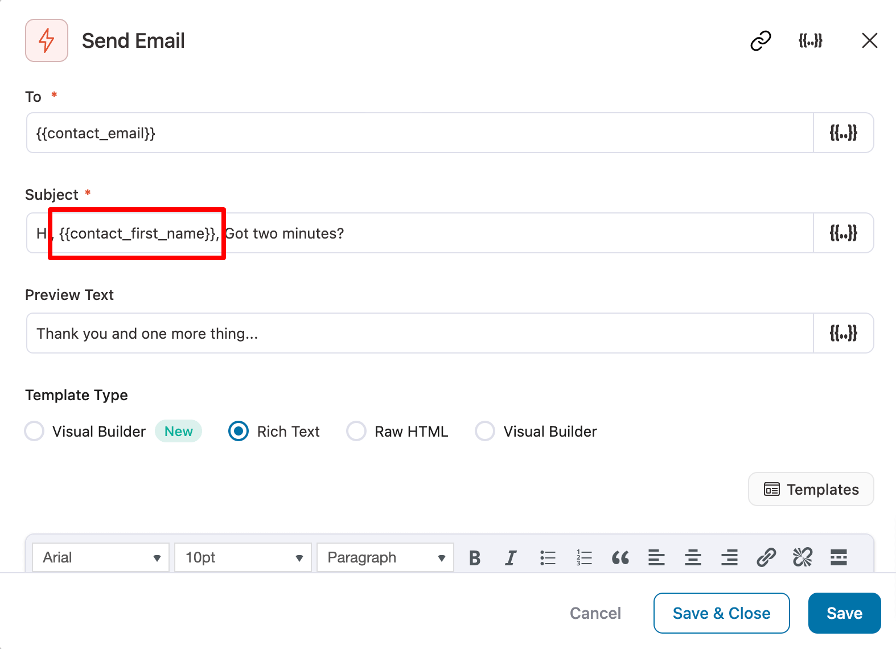Click the Cancel button
Image resolution: width=896 pixels, height=649 pixels.
tap(595, 613)
